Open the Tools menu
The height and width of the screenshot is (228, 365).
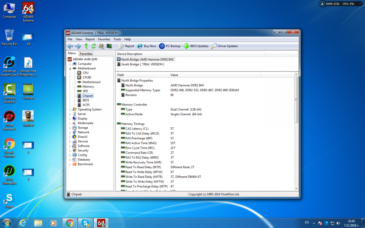(117, 39)
